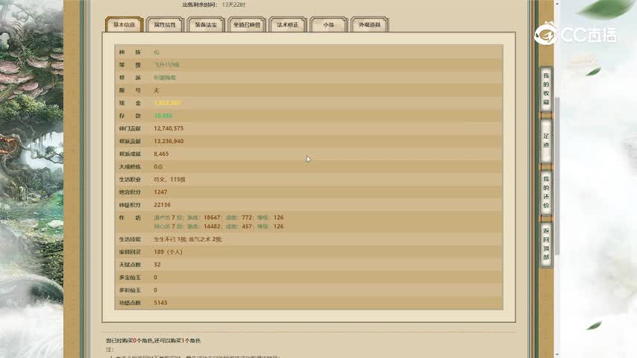Open the 装备法宝 tab
Viewport: 637px width, 358px height.
(x=206, y=25)
